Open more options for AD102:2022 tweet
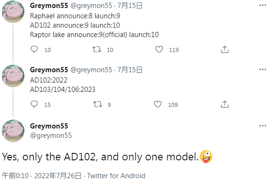This screenshot has height=181, width=270. [x=262, y=69]
